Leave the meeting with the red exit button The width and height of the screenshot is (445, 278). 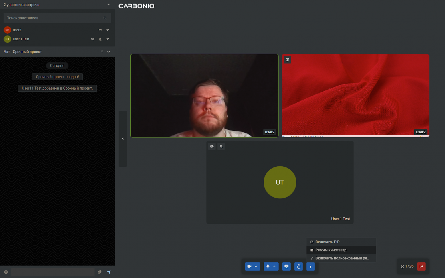click(422, 266)
